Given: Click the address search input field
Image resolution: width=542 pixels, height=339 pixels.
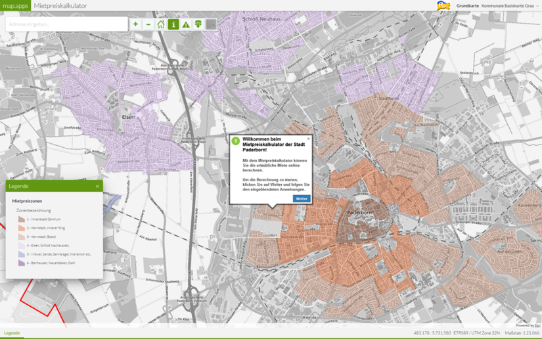Looking at the screenshot, I should point(66,24).
